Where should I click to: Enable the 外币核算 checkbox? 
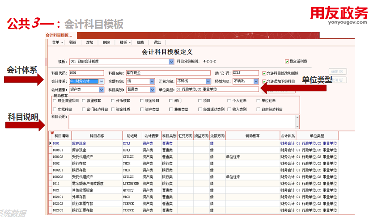pos(112,101)
